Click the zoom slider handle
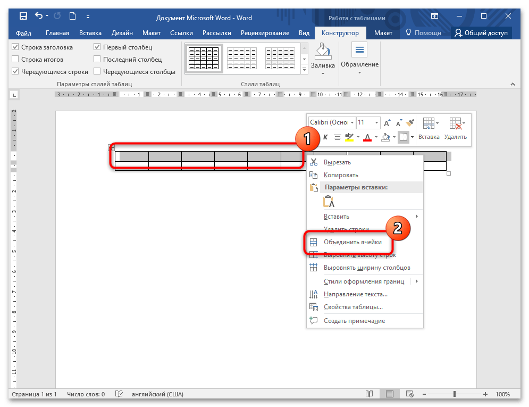 click(x=455, y=394)
